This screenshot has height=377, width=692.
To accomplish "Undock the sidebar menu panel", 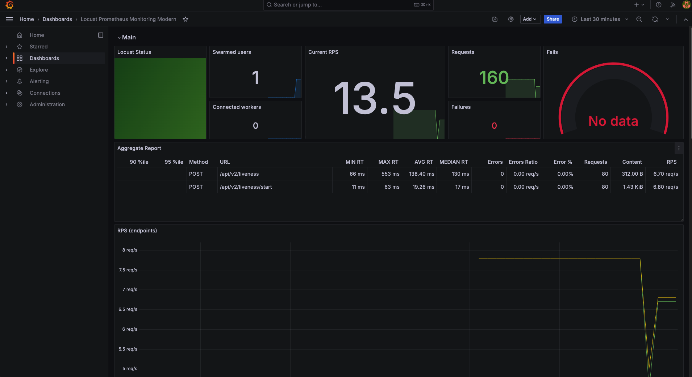I will (x=101, y=35).
